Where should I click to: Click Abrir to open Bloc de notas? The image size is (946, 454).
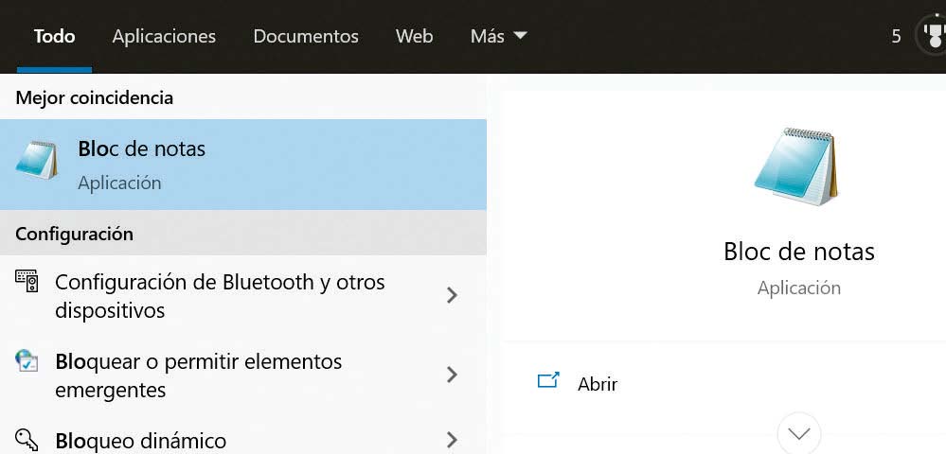(598, 384)
